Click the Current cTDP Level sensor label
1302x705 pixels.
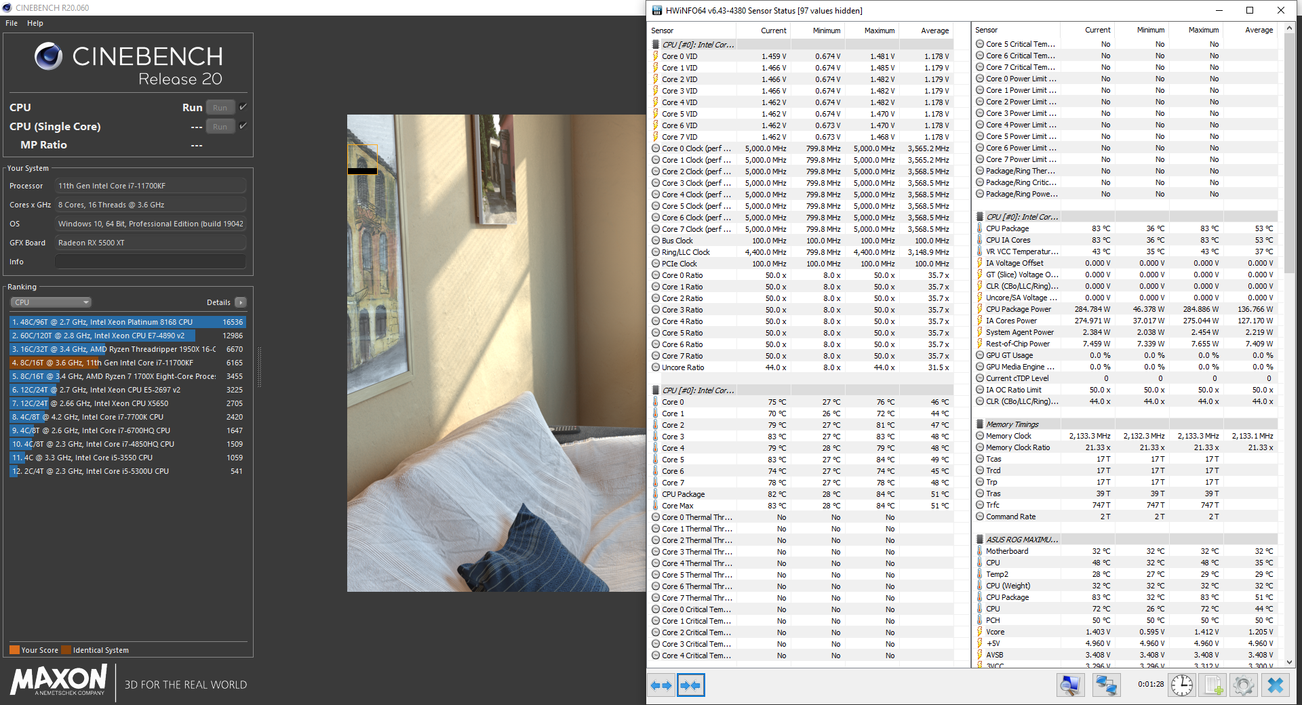point(1017,378)
